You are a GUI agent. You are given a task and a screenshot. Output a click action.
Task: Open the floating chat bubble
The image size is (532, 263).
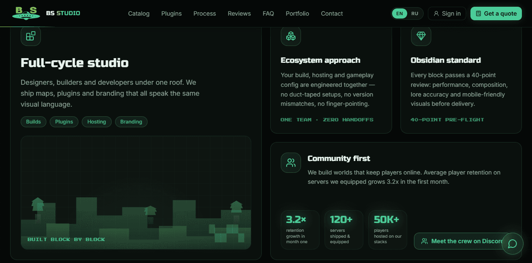click(513, 244)
